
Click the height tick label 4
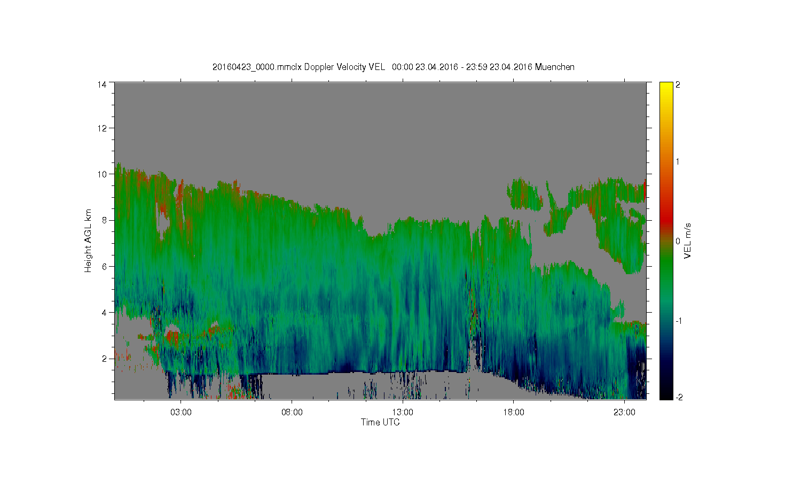point(104,312)
